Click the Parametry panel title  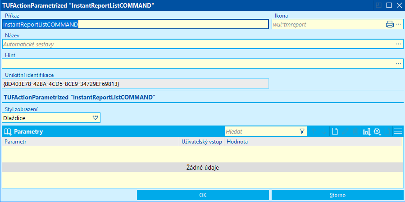click(x=28, y=131)
